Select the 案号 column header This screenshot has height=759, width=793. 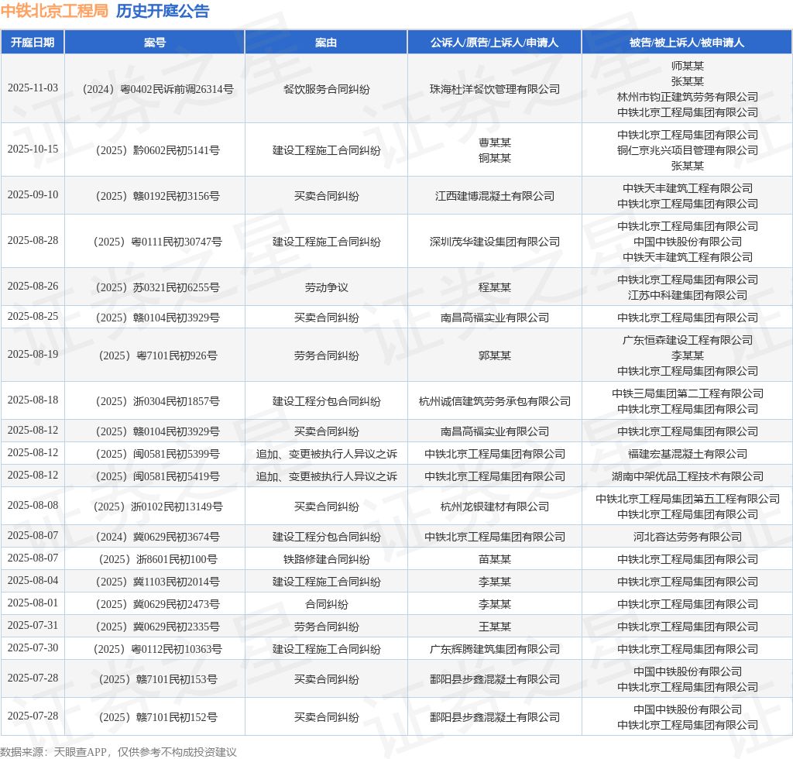(155, 43)
